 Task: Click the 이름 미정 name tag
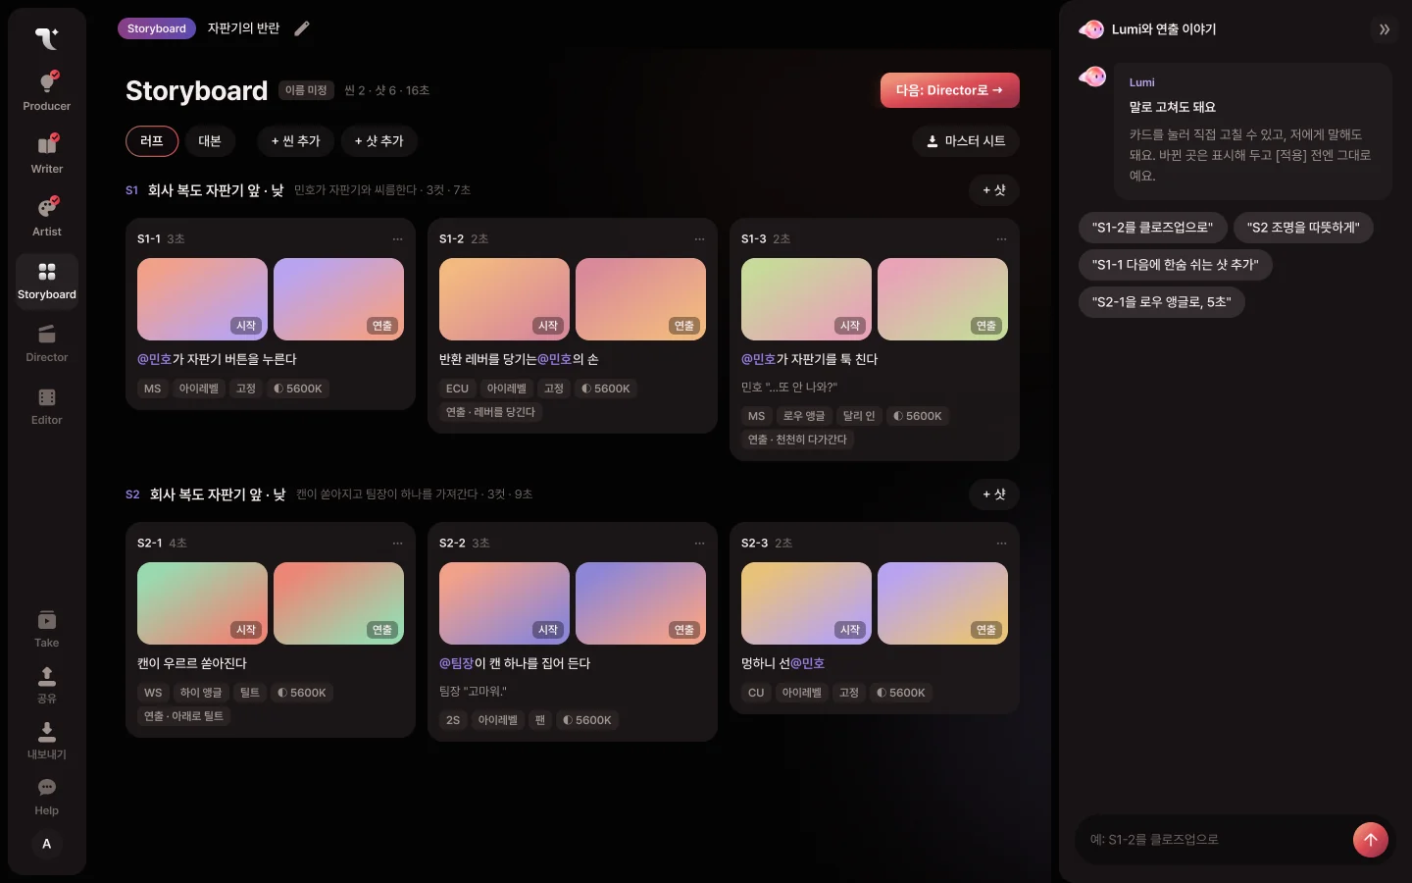(306, 90)
